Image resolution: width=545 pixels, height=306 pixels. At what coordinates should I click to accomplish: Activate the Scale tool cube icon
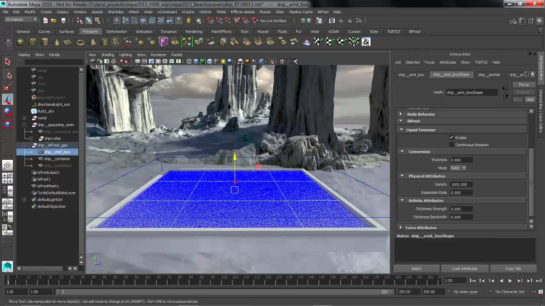tap(7, 124)
